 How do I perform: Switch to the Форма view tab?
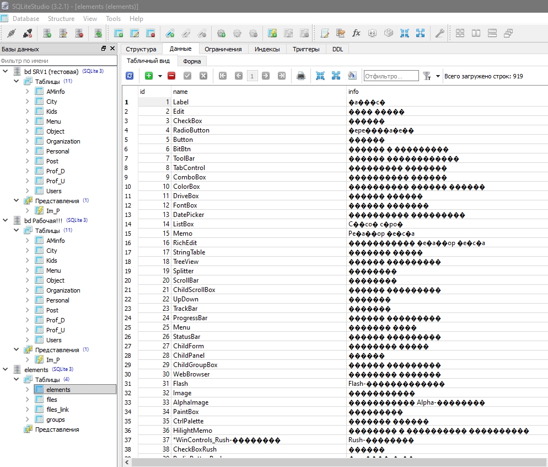point(192,61)
